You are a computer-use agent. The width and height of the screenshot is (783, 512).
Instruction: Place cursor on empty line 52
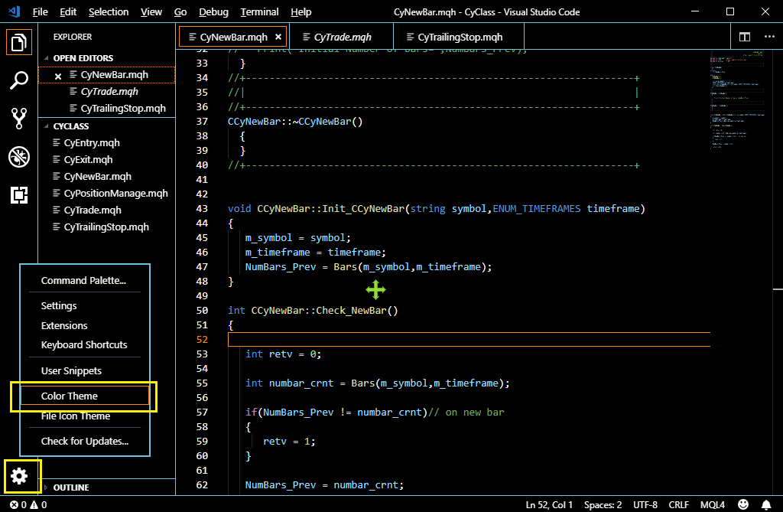click(x=469, y=340)
